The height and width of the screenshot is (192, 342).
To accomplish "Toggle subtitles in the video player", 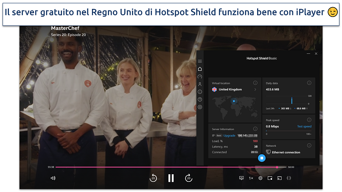I will click(x=241, y=178).
